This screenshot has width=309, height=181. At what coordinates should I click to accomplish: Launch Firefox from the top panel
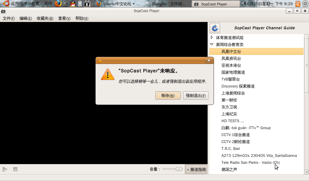click(x=58, y=4)
